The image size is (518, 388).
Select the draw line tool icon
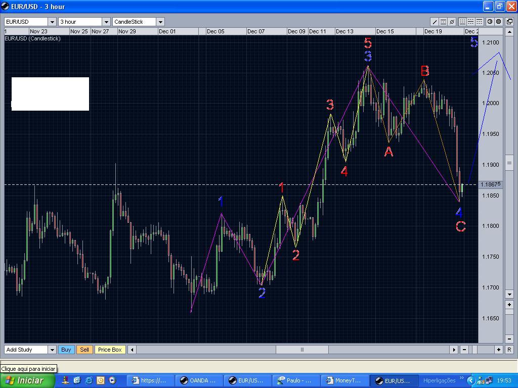(435, 22)
